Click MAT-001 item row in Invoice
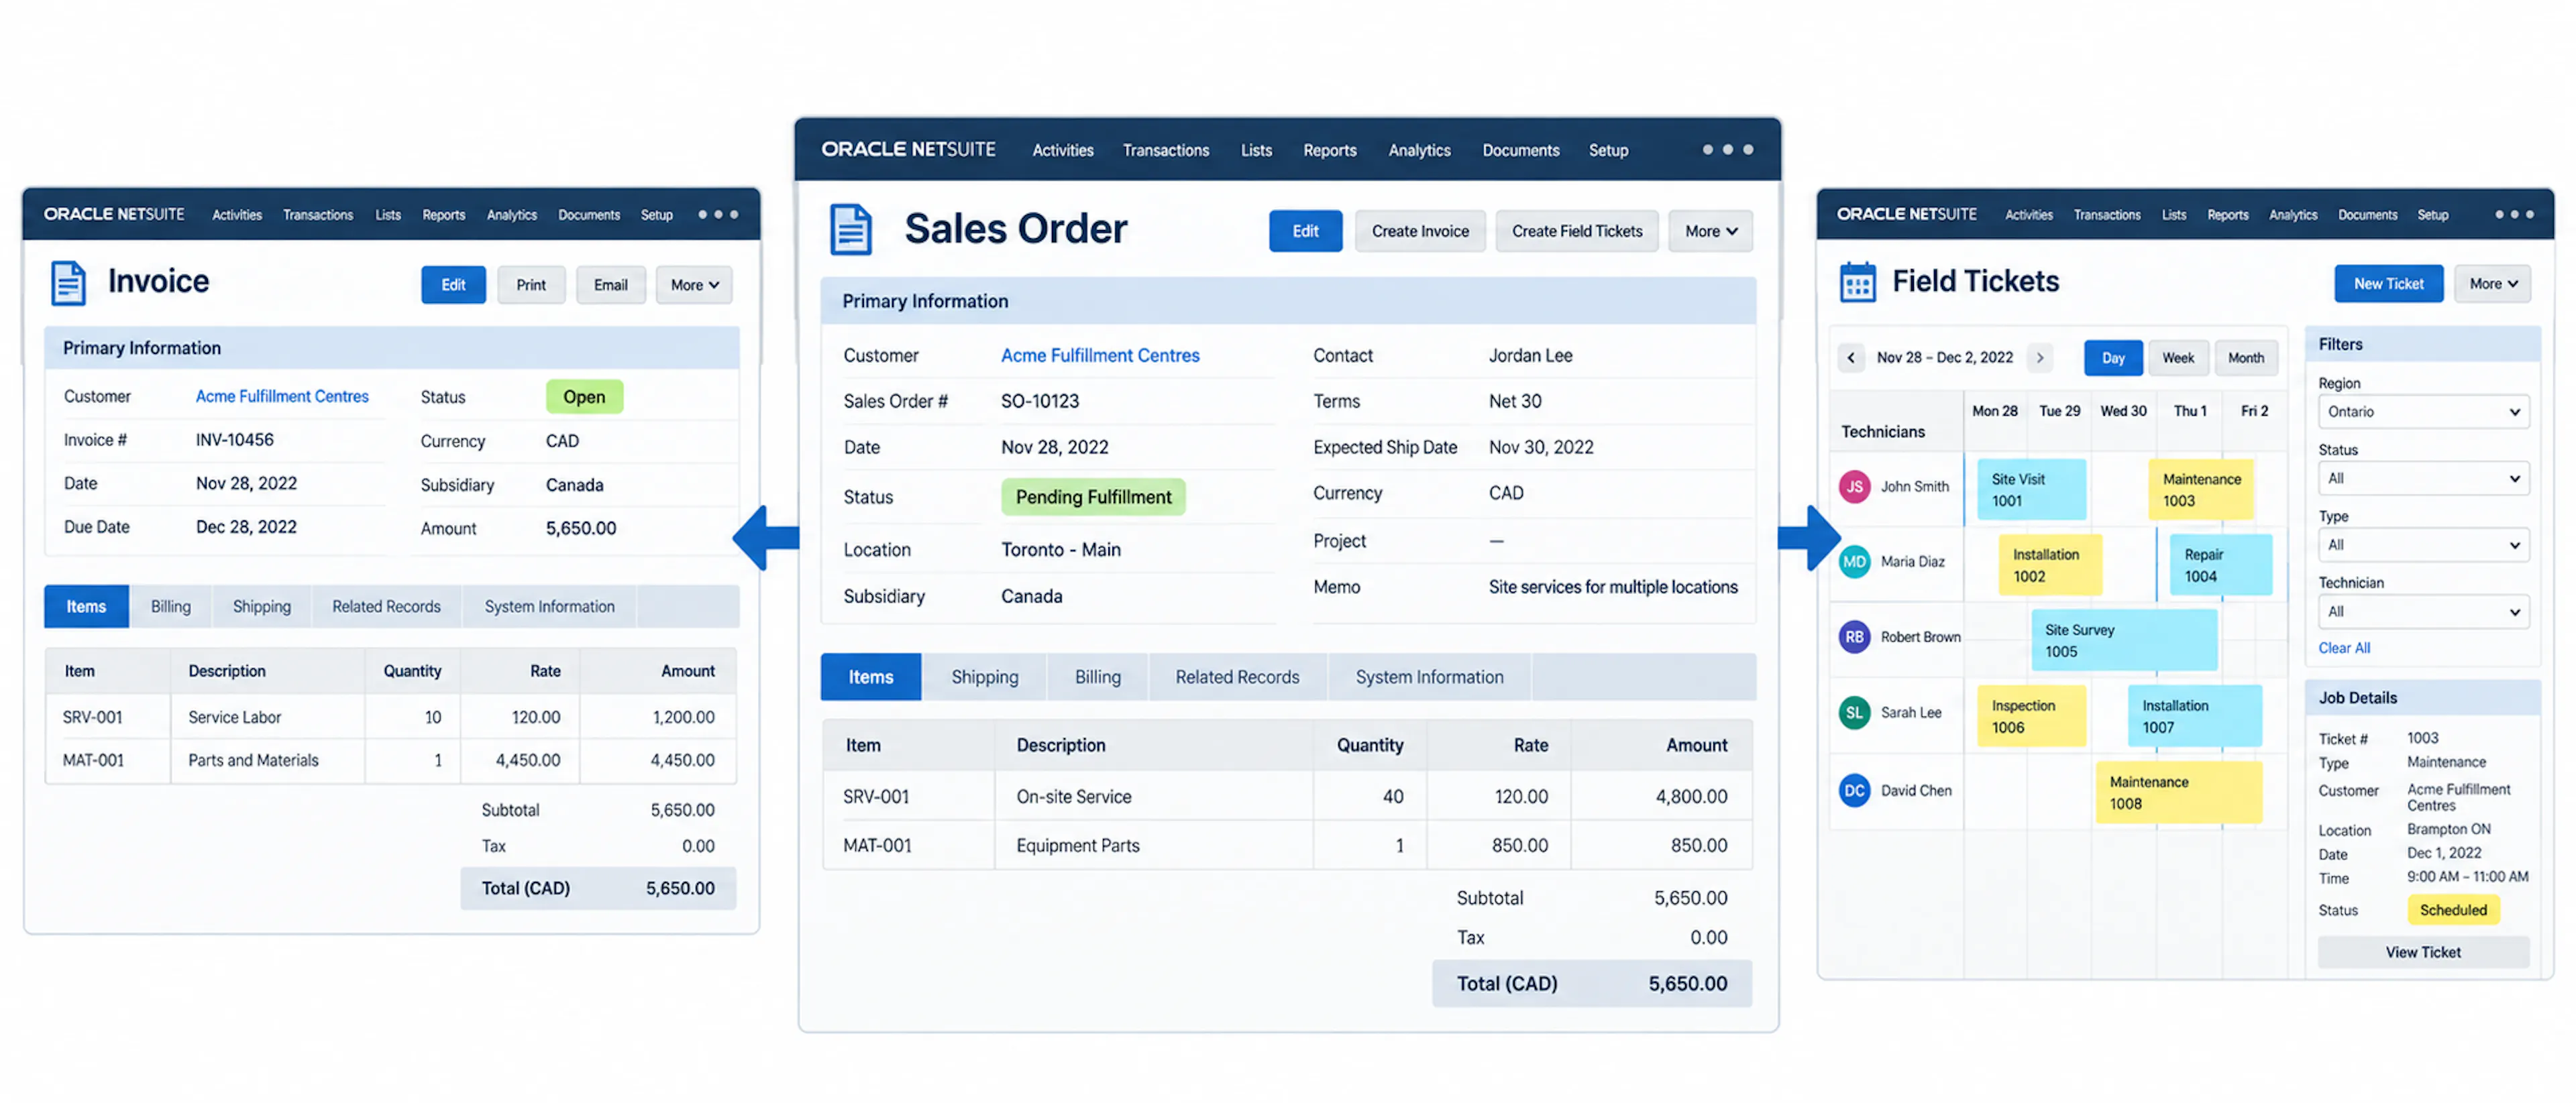This screenshot has height=1103, width=2576. [x=390, y=760]
